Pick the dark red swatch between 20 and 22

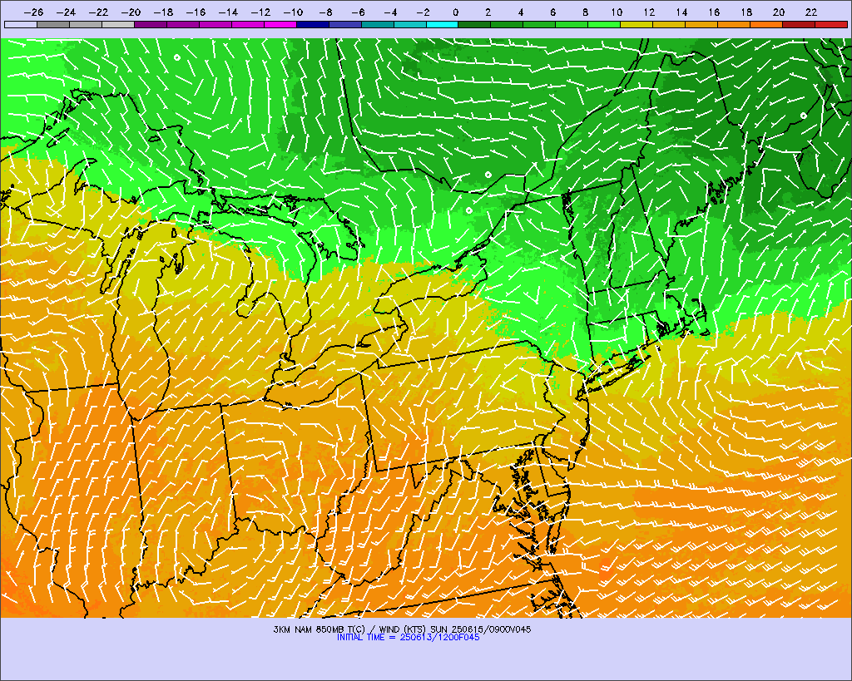tap(799, 24)
